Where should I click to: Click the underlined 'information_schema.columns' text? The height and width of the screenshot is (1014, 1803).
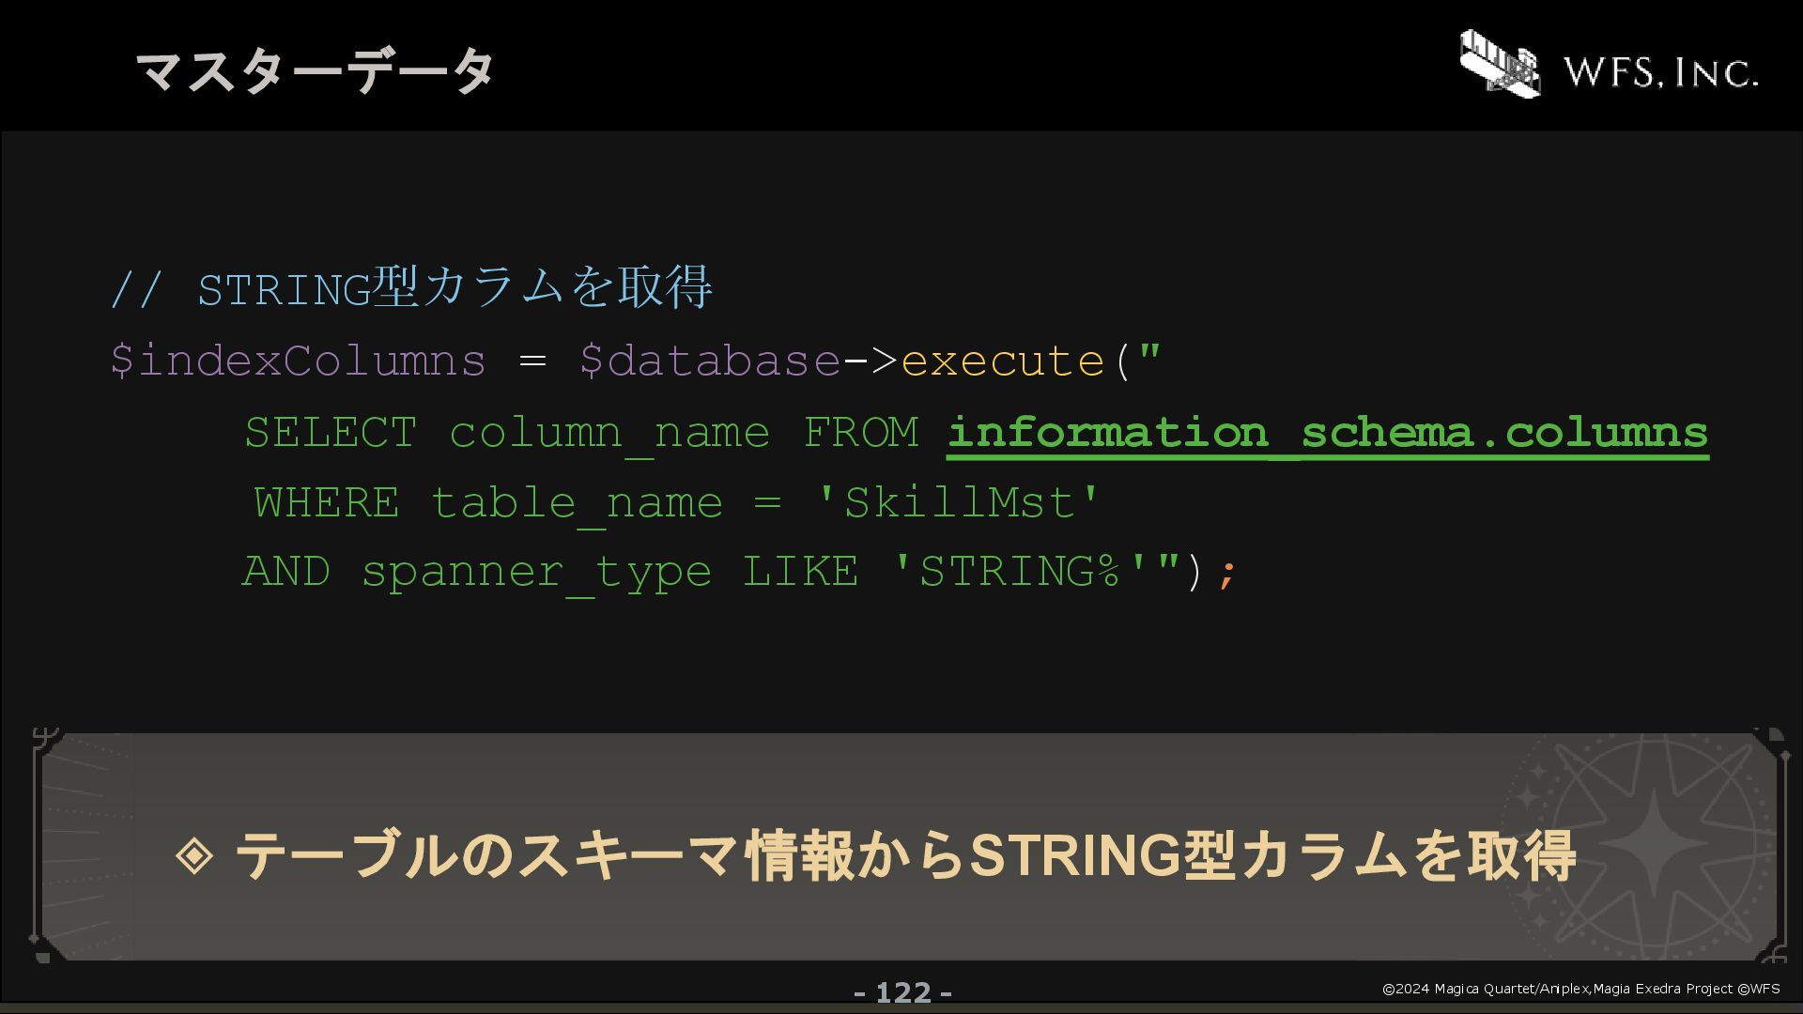pyautogui.click(x=1328, y=435)
